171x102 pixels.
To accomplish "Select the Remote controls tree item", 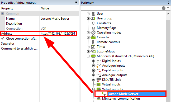I will coord(108,42).
